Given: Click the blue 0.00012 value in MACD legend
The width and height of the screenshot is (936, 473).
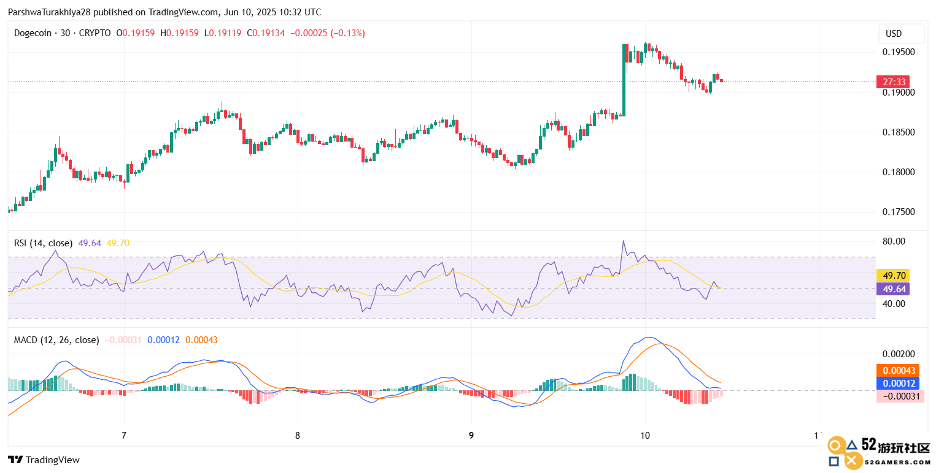Looking at the screenshot, I should click(164, 339).
